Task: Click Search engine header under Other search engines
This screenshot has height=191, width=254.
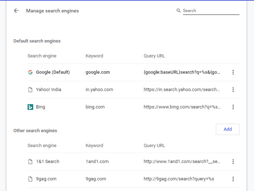Action: tap(42, 146)
